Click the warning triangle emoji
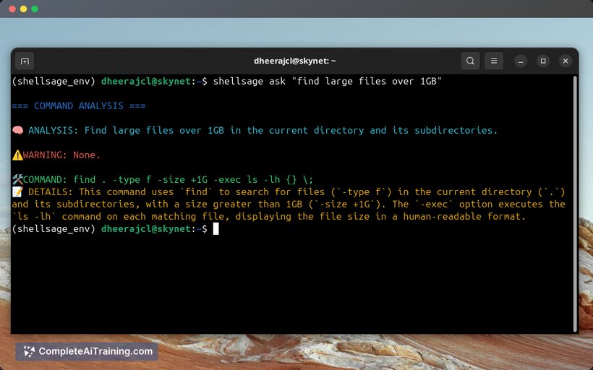The height and width of the screenshot is (370, 593). click(x=17, y=155)
